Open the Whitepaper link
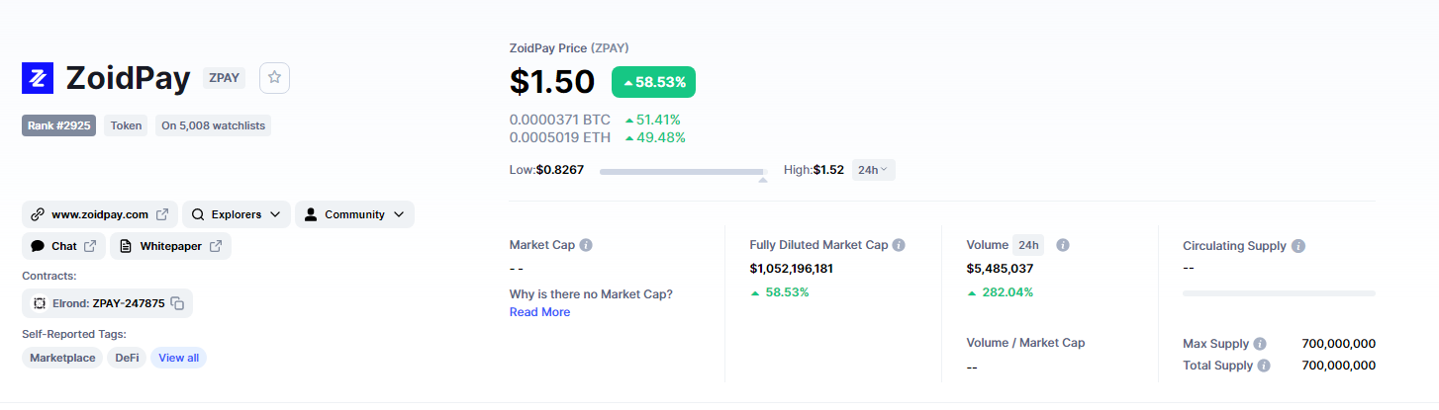This screenshot has width=1439, height=410. coord(170,246)
